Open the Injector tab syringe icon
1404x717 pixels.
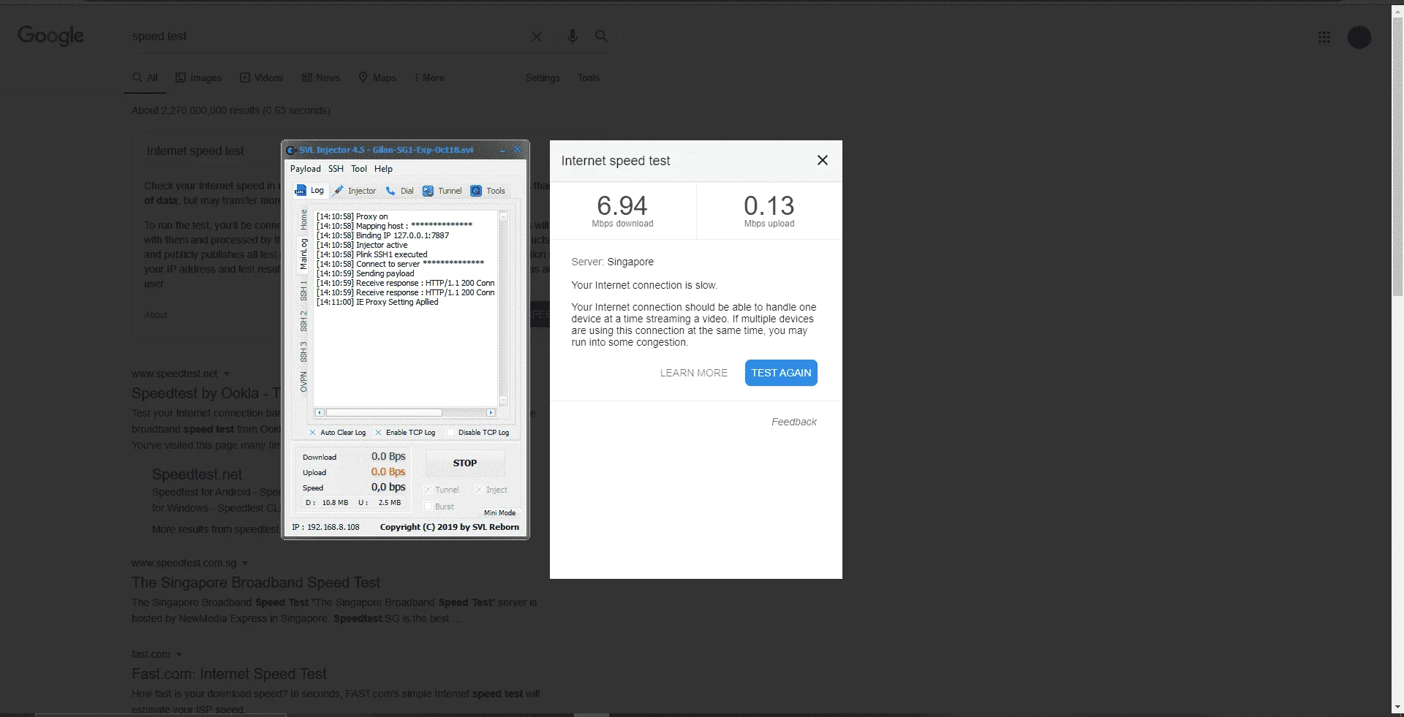click(x=338, y=191)
